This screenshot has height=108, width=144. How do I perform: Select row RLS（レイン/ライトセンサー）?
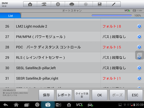[72, 58]
